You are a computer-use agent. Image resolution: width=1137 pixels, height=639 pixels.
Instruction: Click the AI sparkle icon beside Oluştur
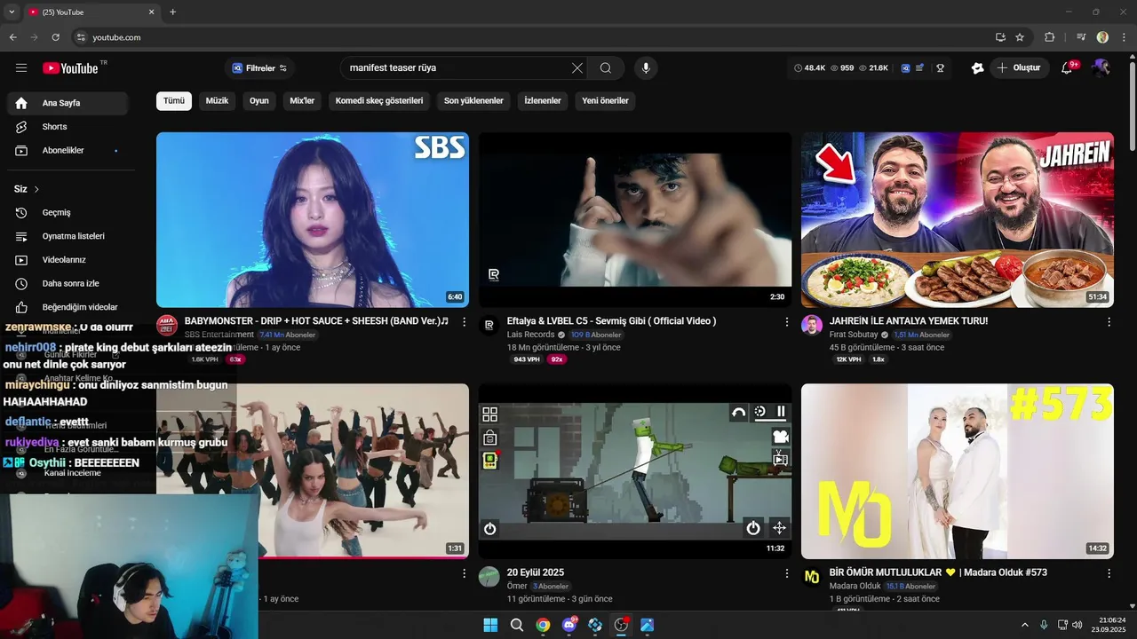point(978,68)
